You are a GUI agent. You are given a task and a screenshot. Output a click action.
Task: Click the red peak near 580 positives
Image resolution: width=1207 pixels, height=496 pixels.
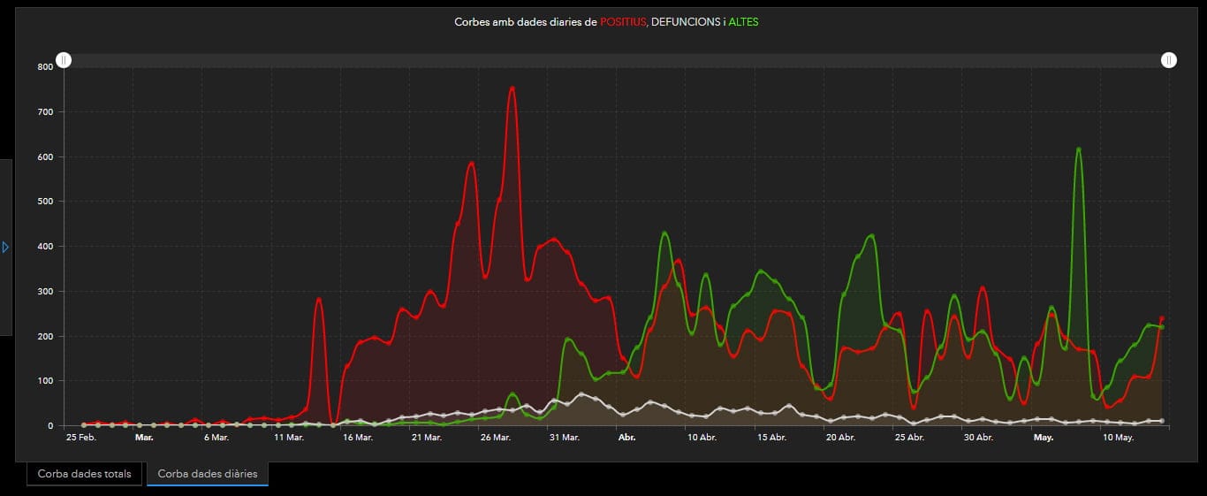tap(471, 164)
